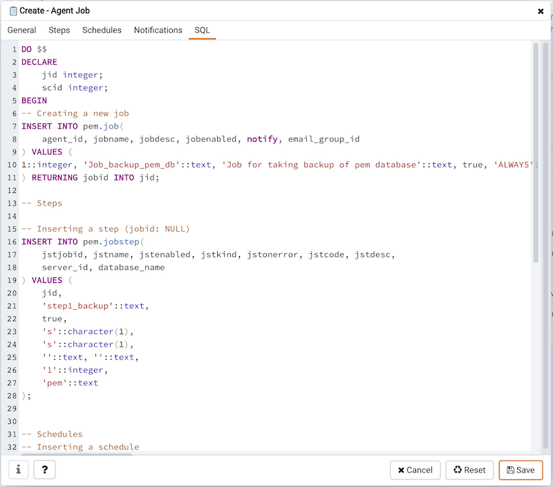
Task: Click 'INSERT INTO pem.jobstep(' line
Action: (x=82, y=241)
